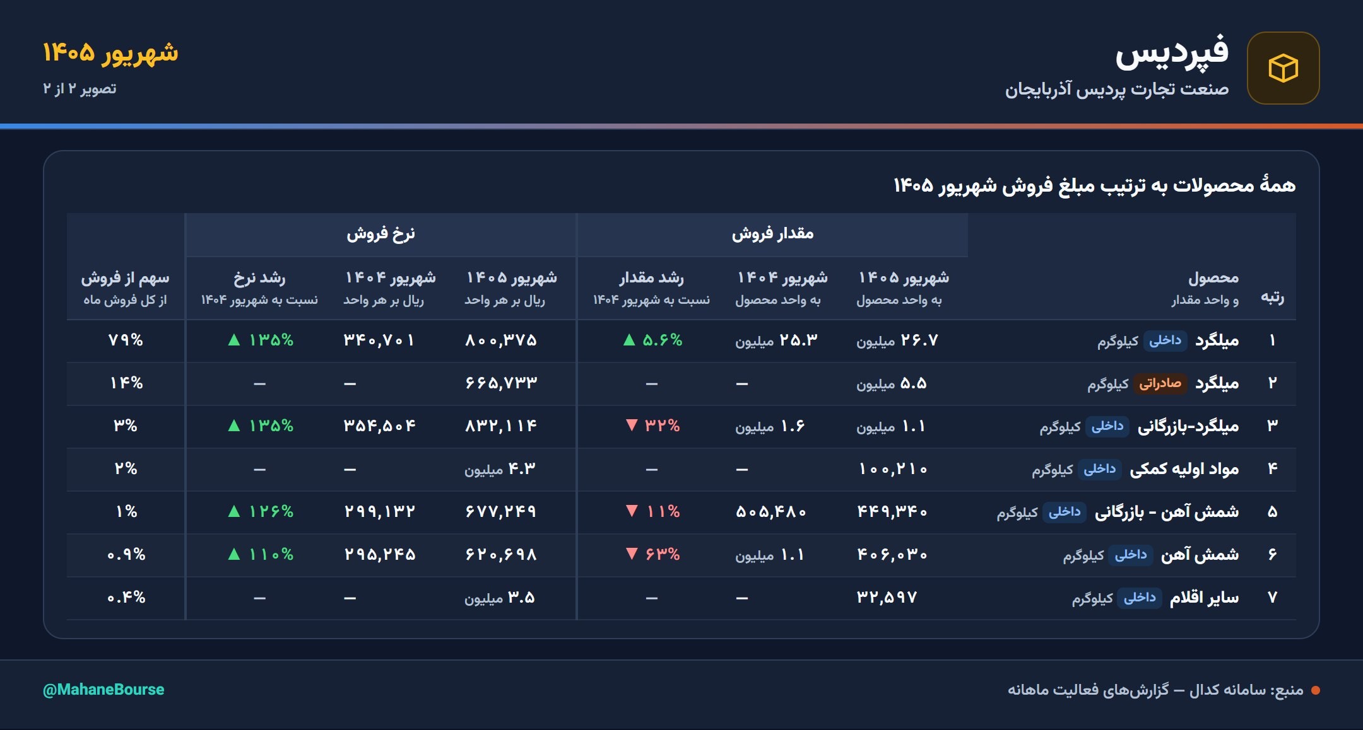Click the golden cube logo icon
Image resolution: width=1363 pixels, height=730 pixels.
1283,68
